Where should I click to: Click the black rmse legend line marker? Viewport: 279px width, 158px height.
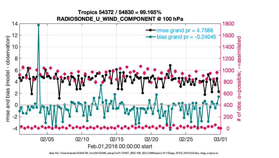(x=151, y=31)
